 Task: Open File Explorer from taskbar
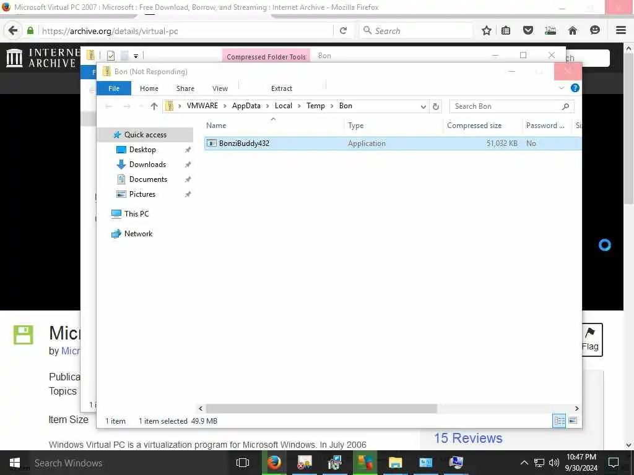396,463
